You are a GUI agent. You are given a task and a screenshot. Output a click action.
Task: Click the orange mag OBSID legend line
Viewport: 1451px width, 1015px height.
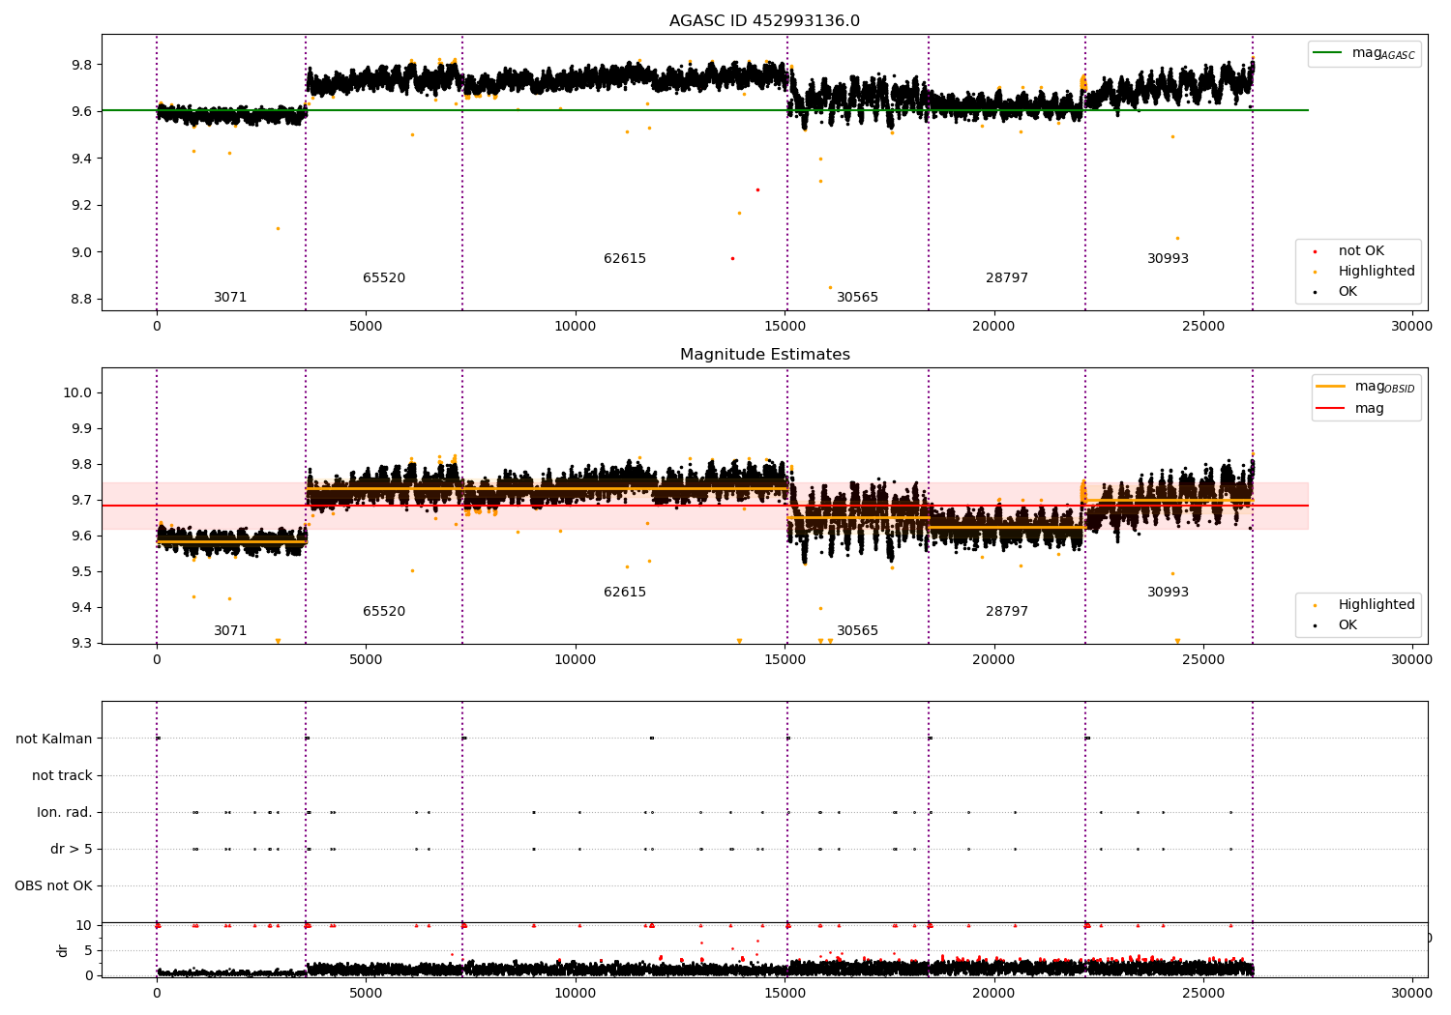pos(1331,387)
